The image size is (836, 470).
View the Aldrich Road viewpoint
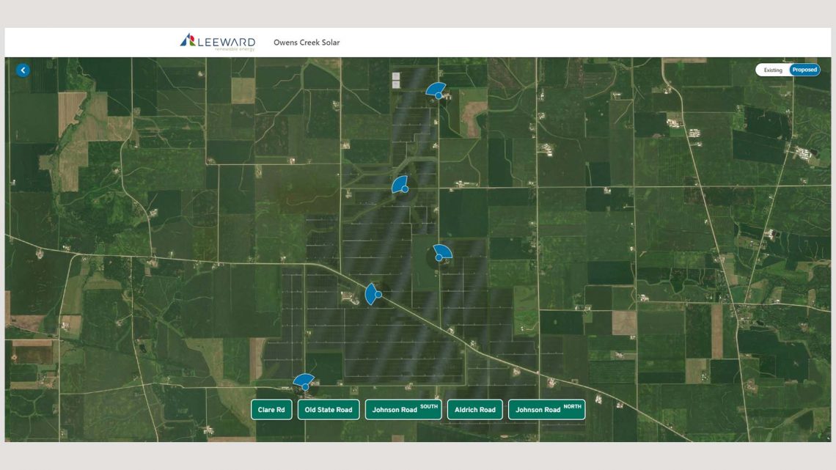(x=475, y=410)
